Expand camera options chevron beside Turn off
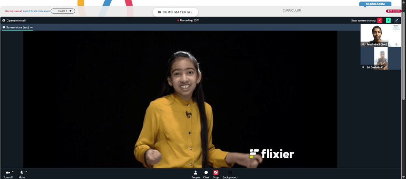 (13, 171)
